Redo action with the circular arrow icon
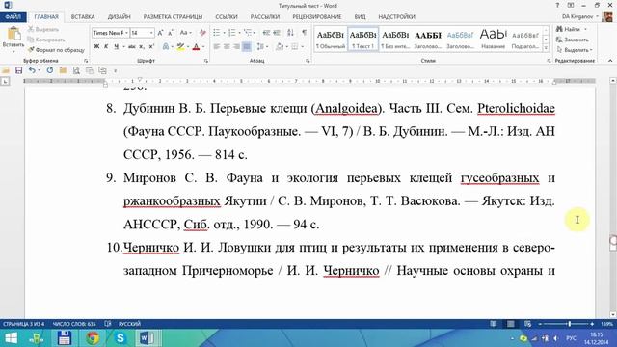The image size is (617, 347). pyautogui.click(x=49, y=70)
